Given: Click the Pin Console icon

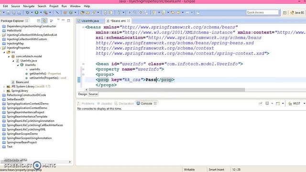Looking at the screenshot, I should (261, 103).
